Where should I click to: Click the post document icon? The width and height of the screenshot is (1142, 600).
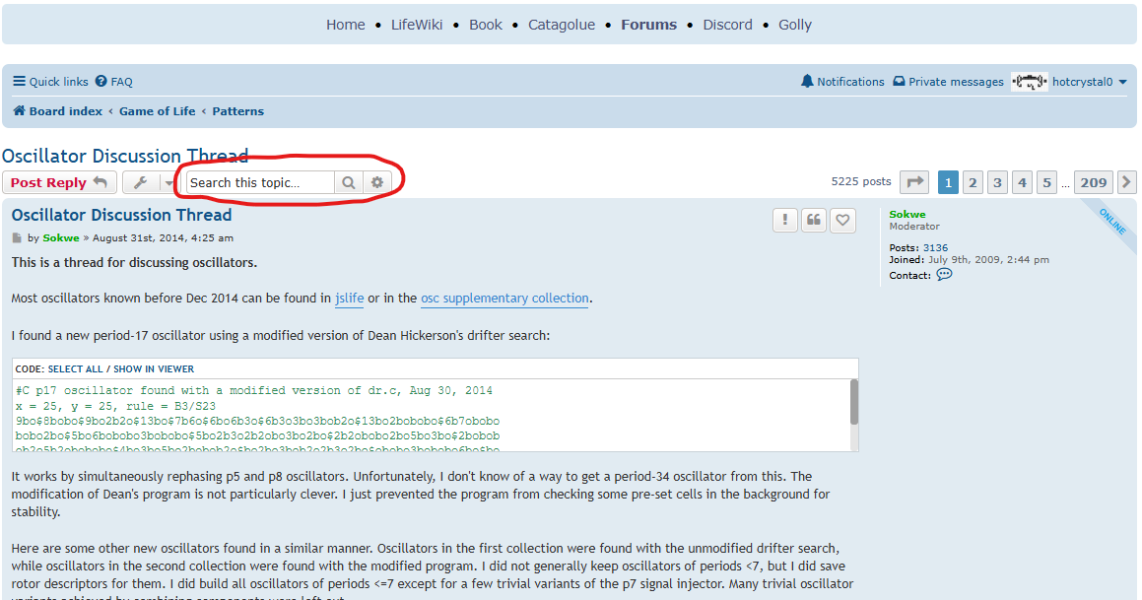17,238
